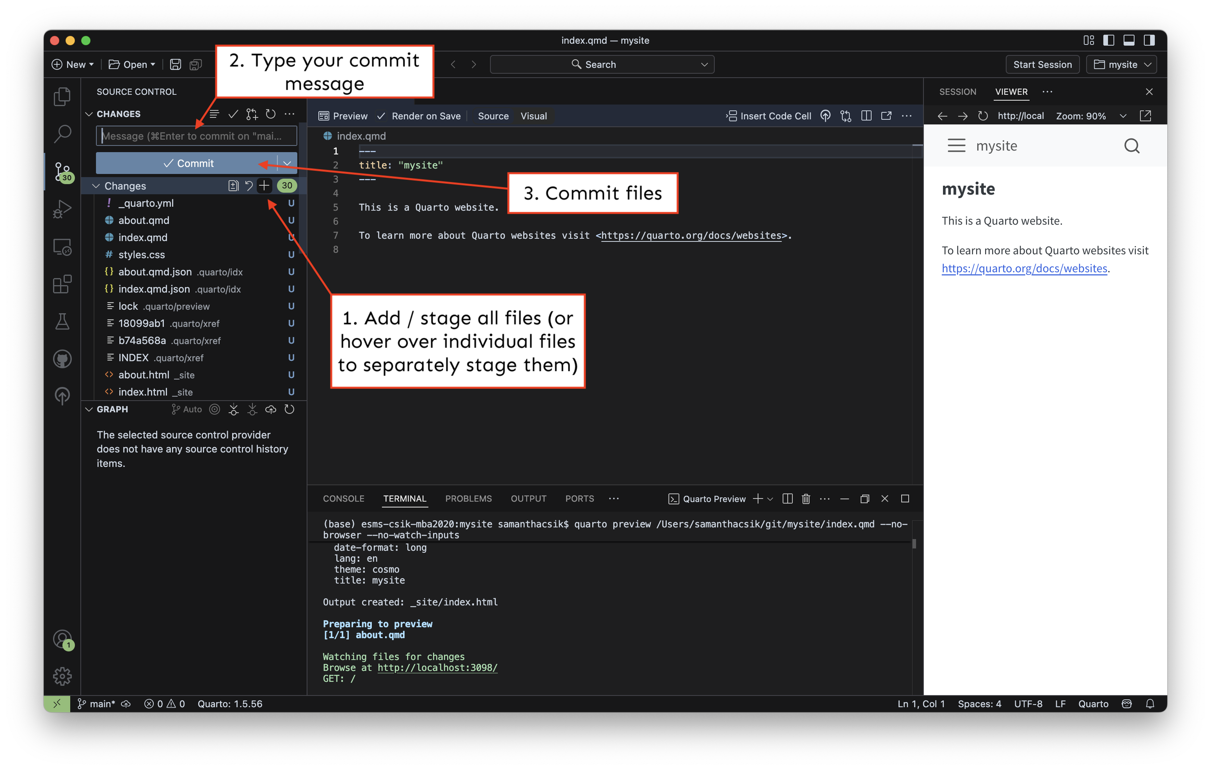Open the Open folder dropdown
The width and height of the screenshot is (1211, 770).
coord(132,64)
